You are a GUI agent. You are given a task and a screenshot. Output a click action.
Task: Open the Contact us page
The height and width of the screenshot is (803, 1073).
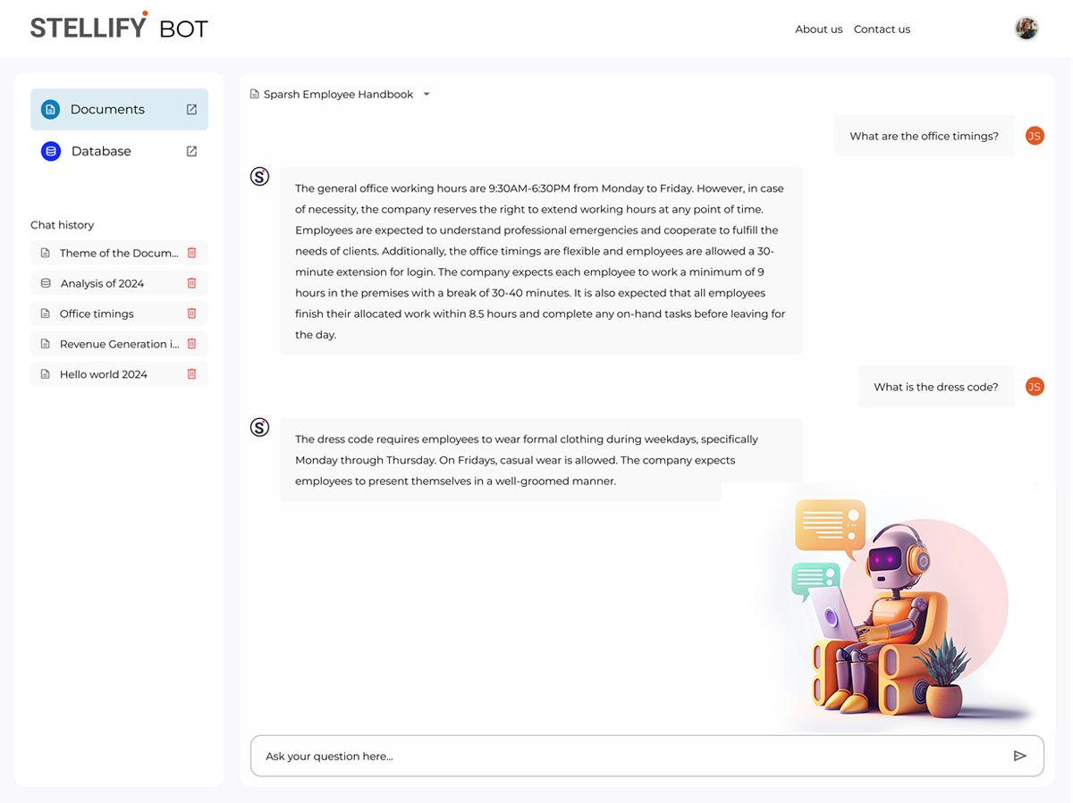click(882, 29)
